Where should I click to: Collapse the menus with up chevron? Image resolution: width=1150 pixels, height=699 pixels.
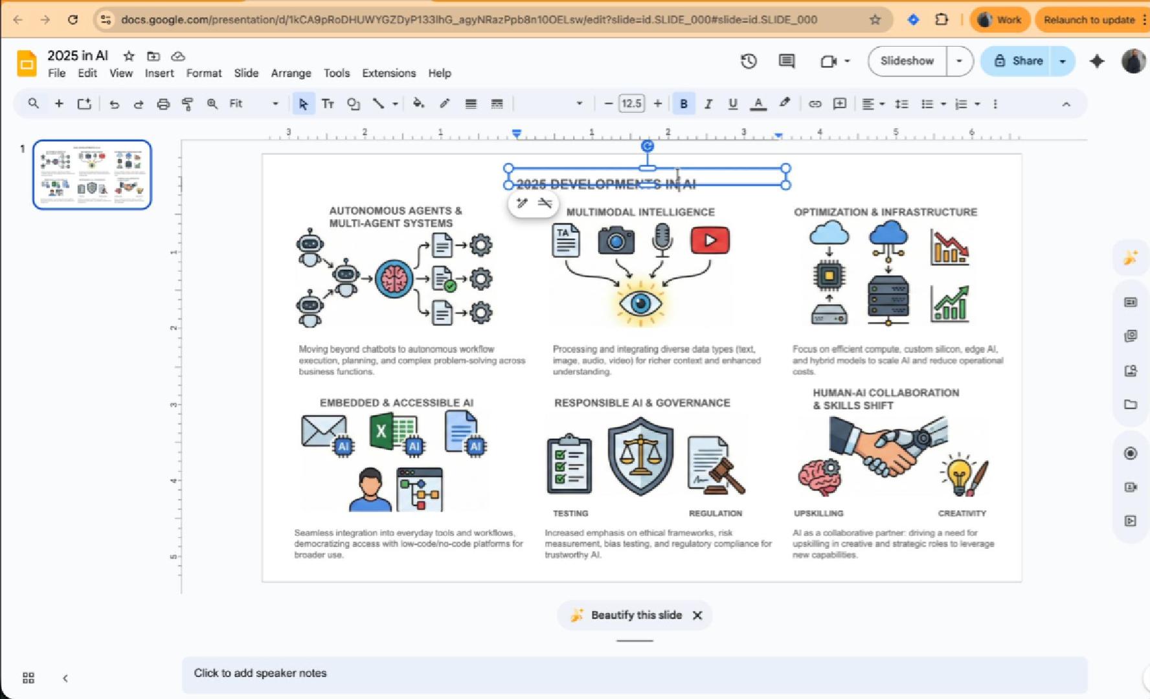1066,104
